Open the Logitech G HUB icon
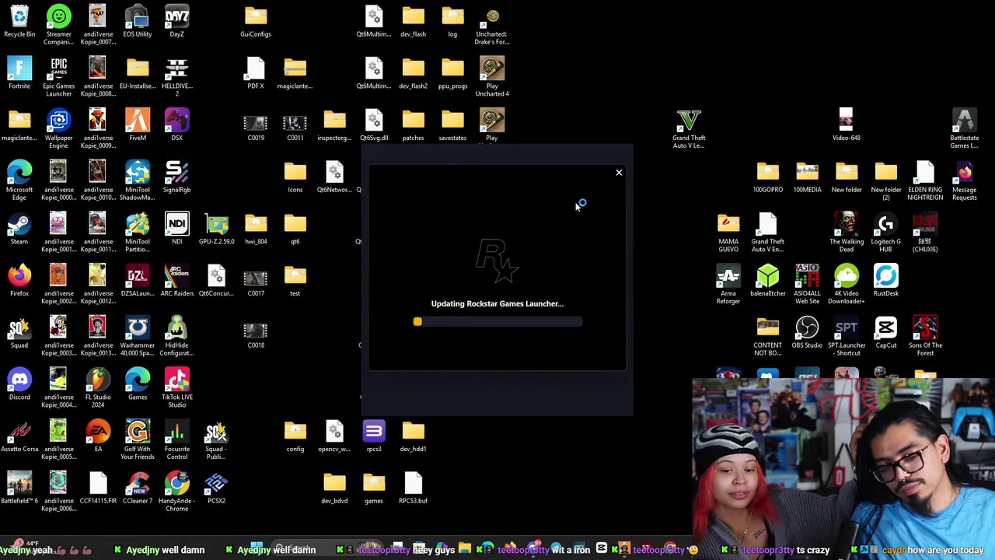 [x=885, y=232]
